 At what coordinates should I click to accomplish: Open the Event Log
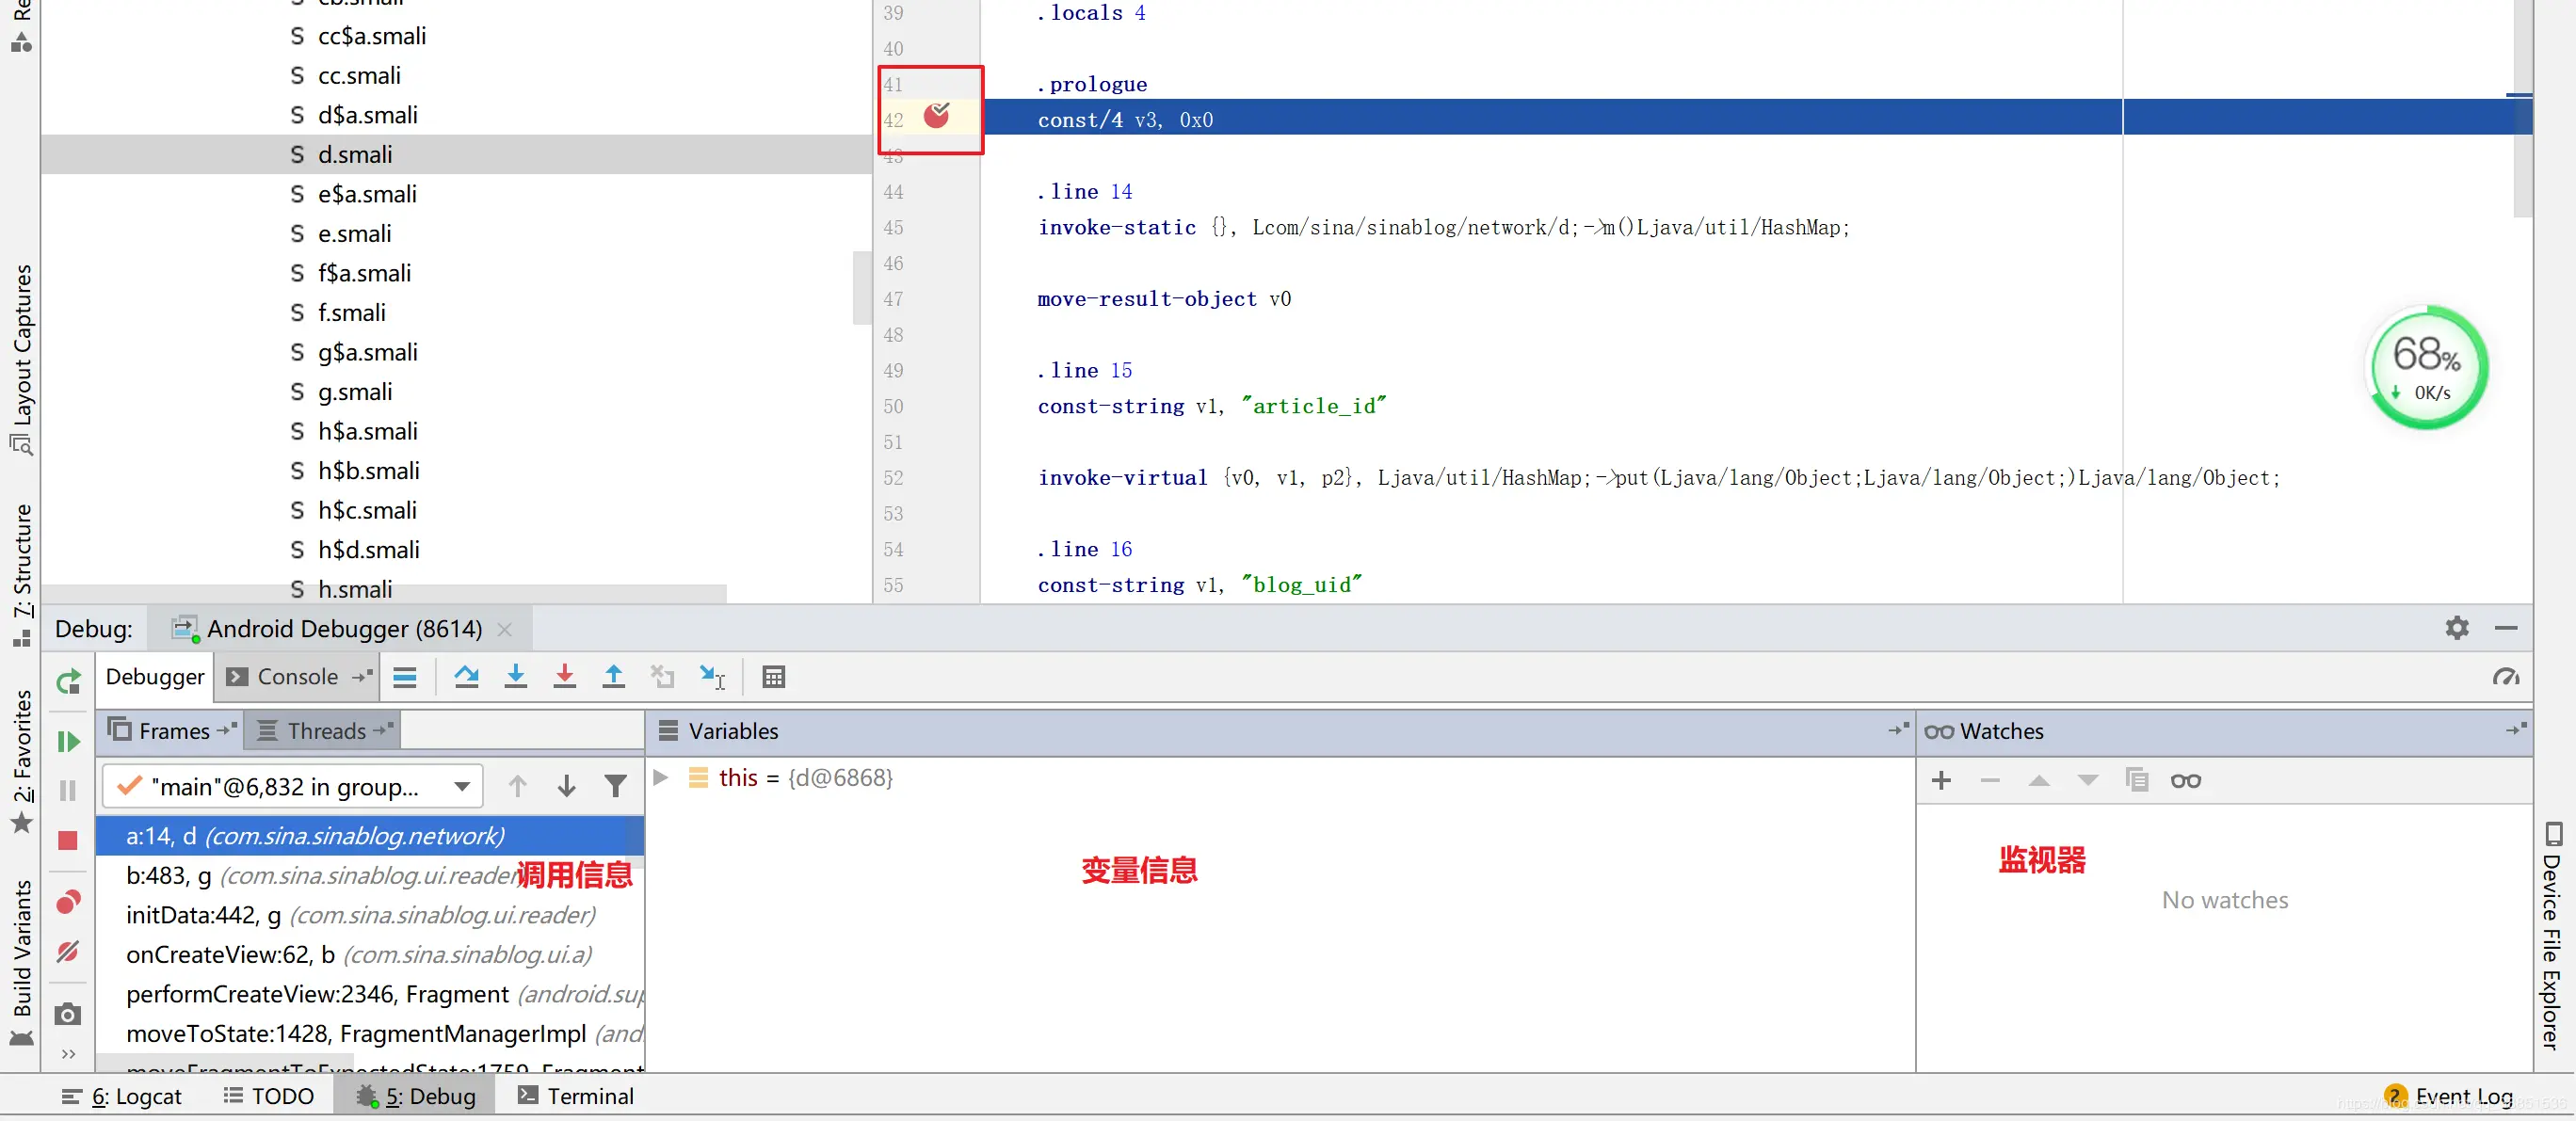tap(2462, 1096)
